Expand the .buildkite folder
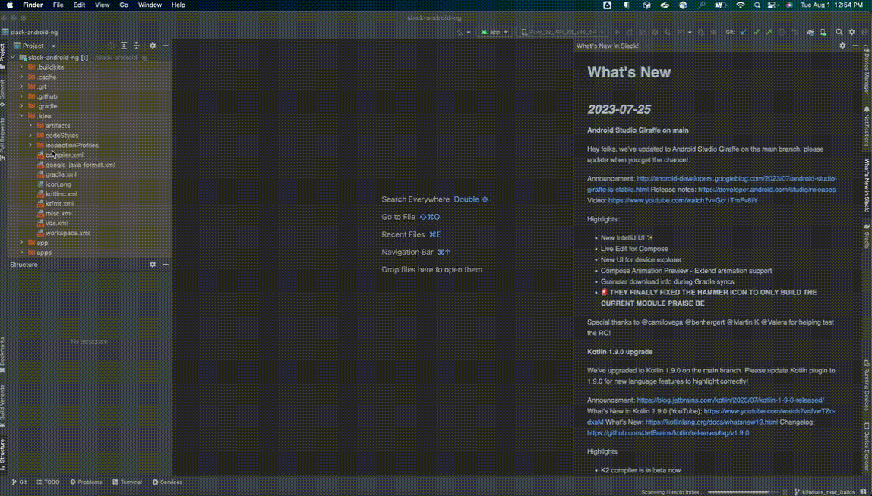The height and width of the screenshot is (496, 872). point(22,67)
